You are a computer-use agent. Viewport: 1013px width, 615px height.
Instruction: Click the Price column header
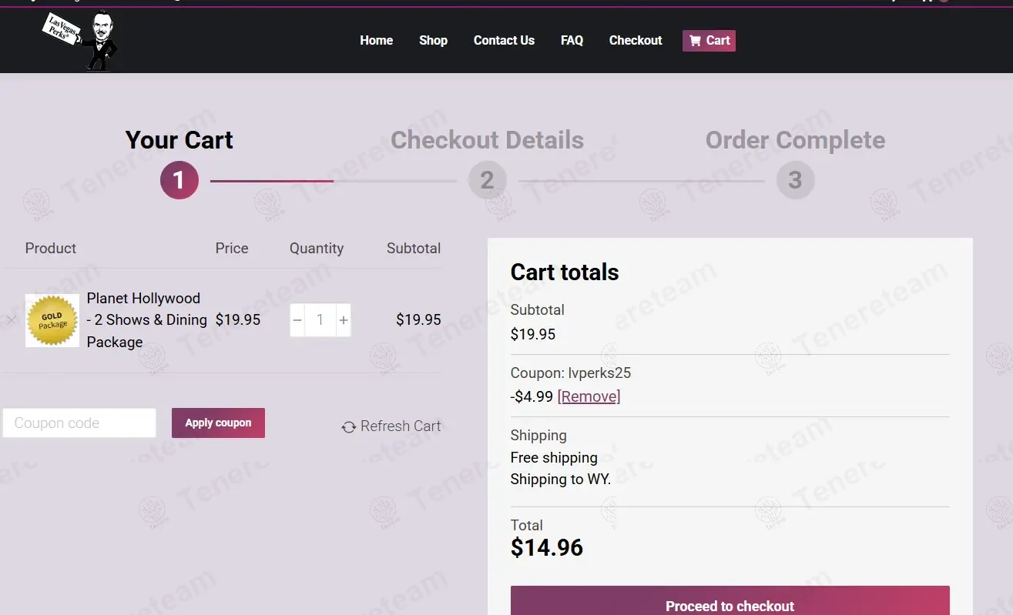(232, 249)
